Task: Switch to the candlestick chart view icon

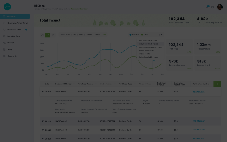Action: 53,35
